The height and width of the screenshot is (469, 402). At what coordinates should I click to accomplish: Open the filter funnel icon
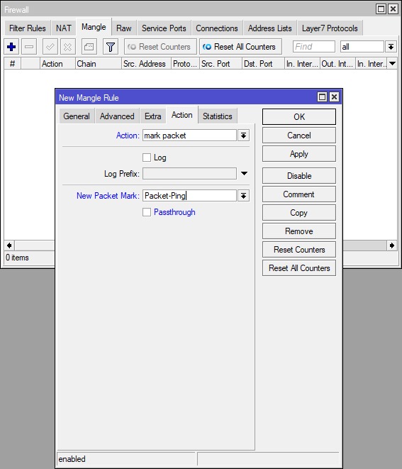pyautogui.click(x=111, y=47)
